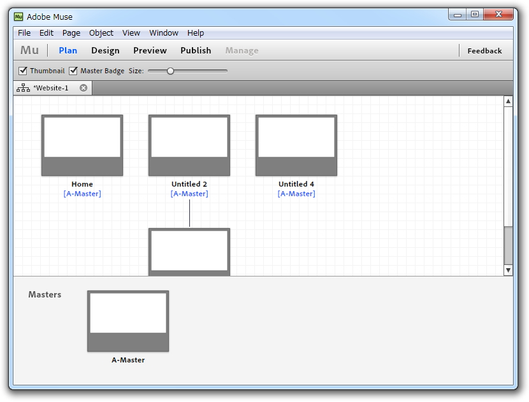The width and height of the screenshot is (529, 402).
Task: Open the Object menu
Action: pyautogui.click(x=101, y=33)
